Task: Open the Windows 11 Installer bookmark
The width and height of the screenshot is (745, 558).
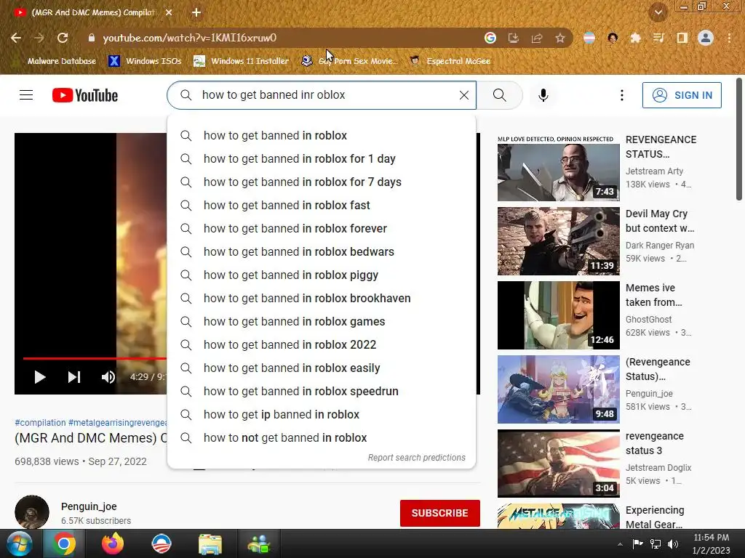Action: (242, 61)
